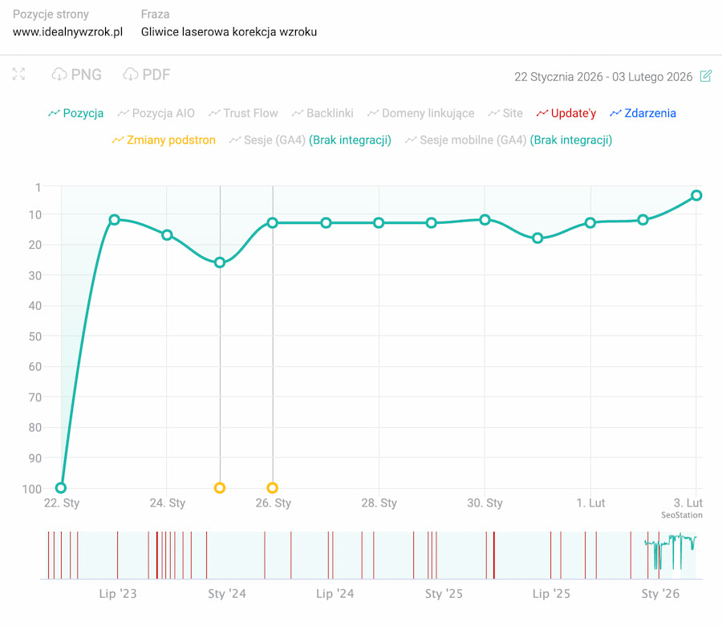This screenshot has height=626, width=722.
Task: Toggle the Backlinki legend item
Action: 322,113
